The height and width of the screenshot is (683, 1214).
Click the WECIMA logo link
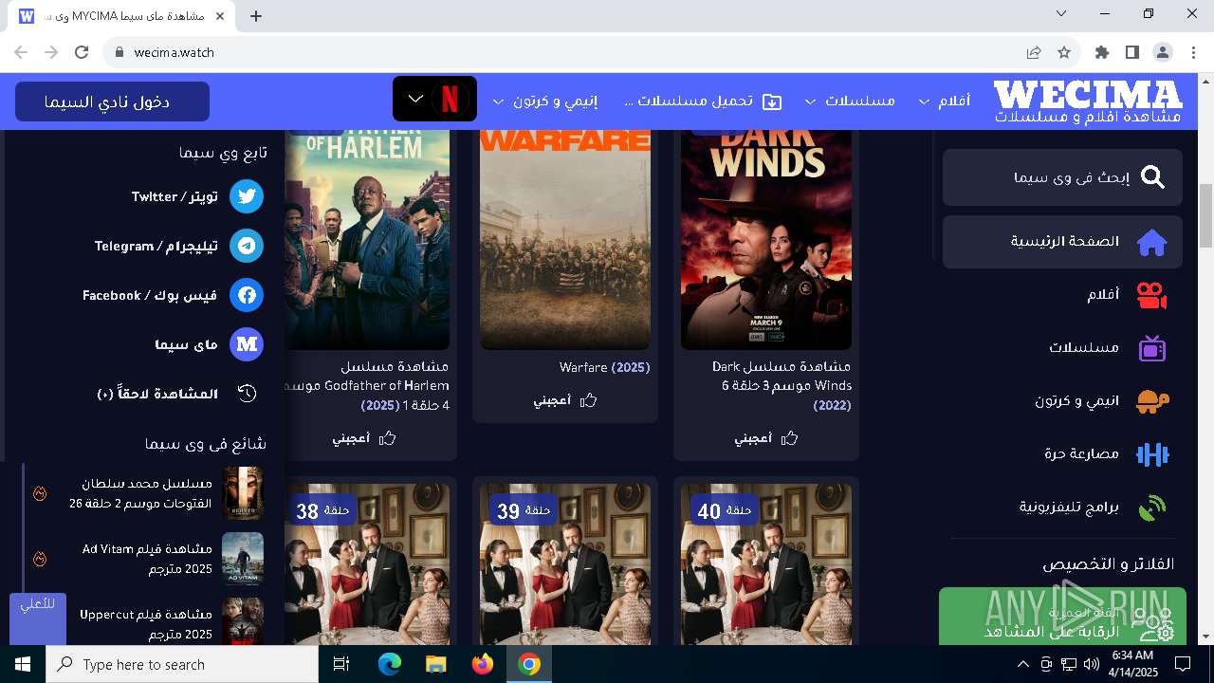tap(1088, 101)
